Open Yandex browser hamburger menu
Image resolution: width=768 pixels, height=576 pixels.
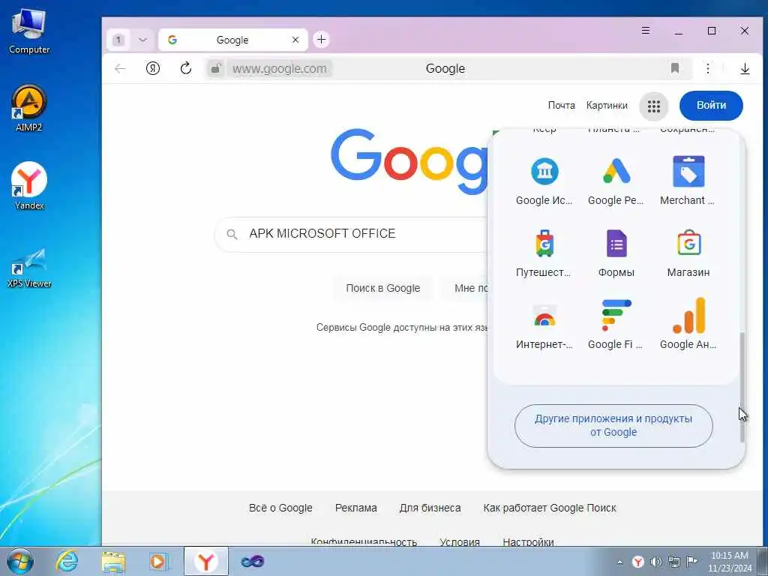tap(646, 30)
